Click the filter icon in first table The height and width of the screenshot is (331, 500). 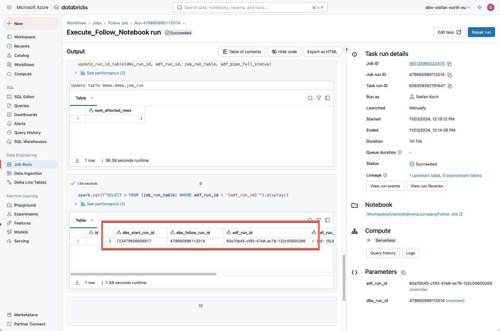[x=319, y=98]
